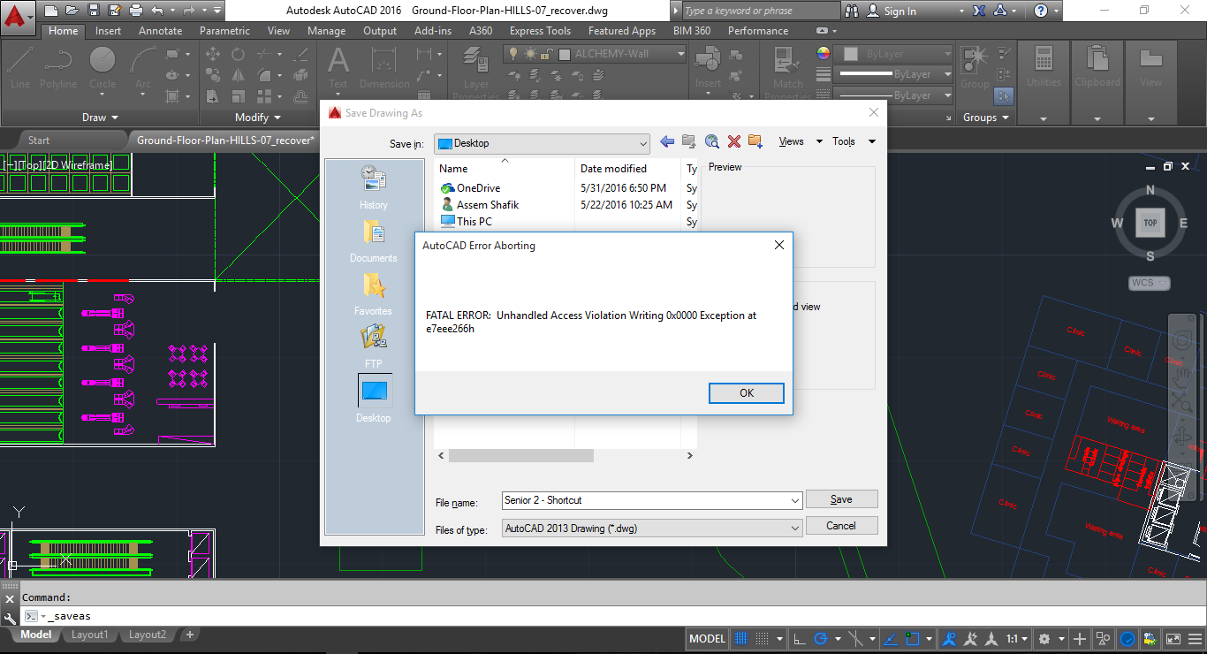Click the MODEL space button in status bar
The height and width of the screenshot is (654, 1207).
point(707,638)
